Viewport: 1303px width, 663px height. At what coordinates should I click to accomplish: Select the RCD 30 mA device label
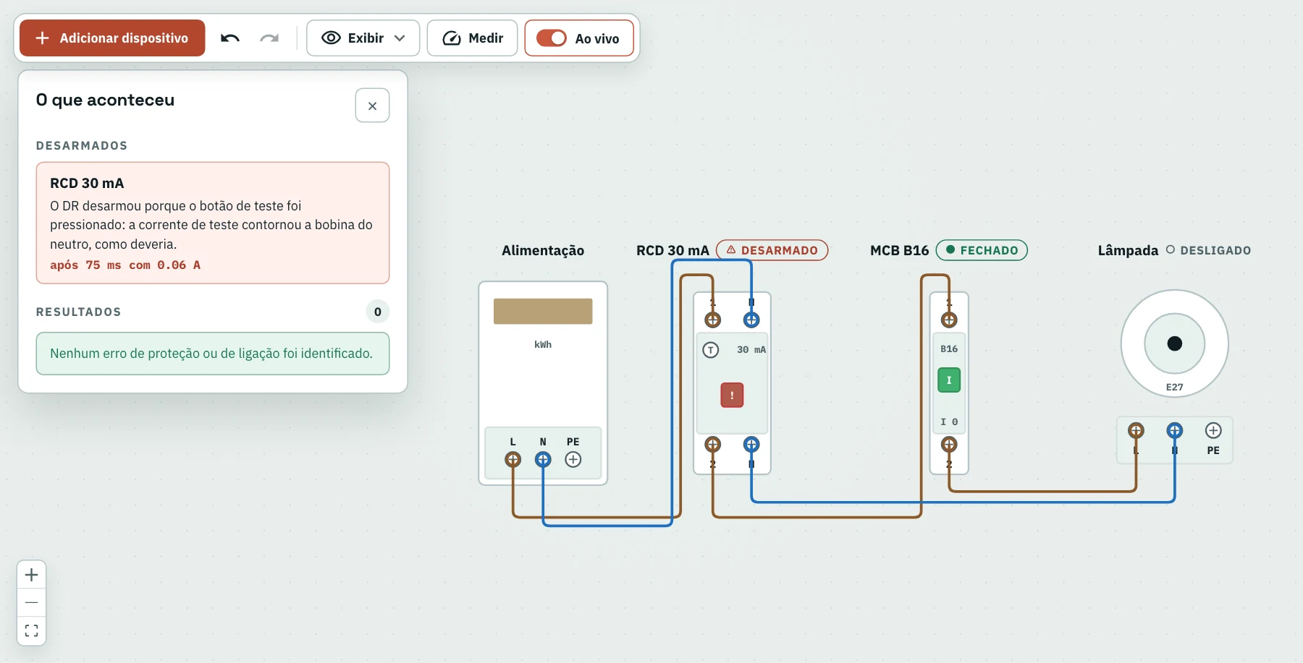click(x=672, y=250)
